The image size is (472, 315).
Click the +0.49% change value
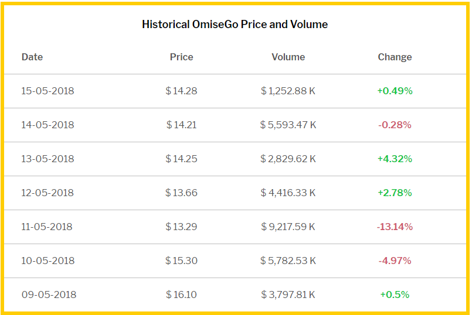[395, 91]
